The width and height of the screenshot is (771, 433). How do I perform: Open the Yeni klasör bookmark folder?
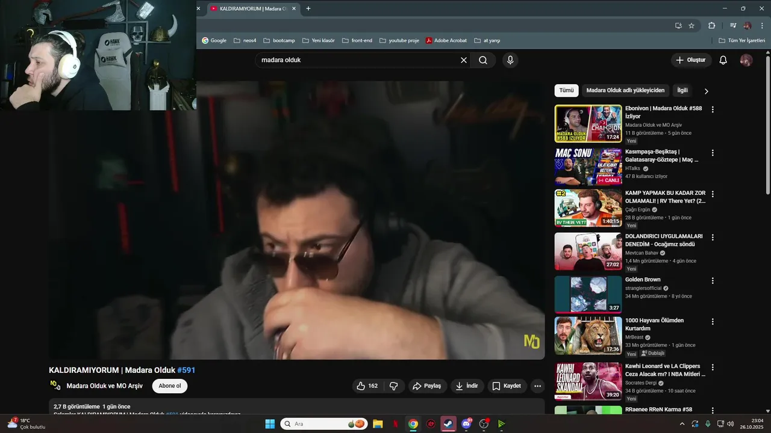click(318, 40)
